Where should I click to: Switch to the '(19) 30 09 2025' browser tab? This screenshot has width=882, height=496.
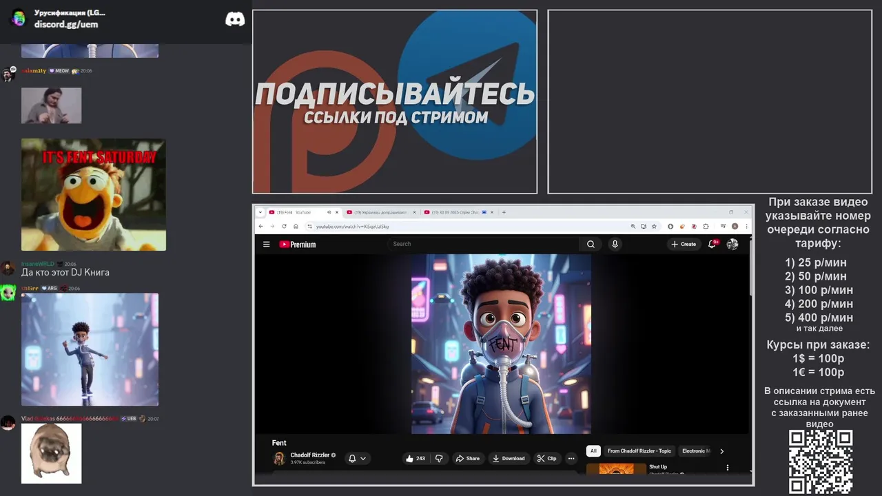[x=458, y=212]
